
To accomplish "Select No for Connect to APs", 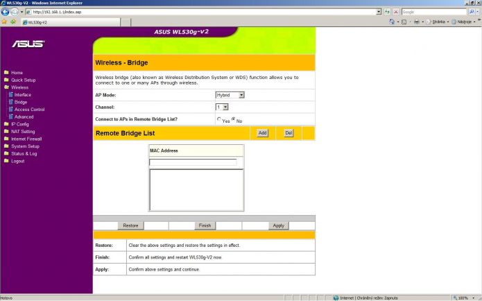I will (233, 119).
